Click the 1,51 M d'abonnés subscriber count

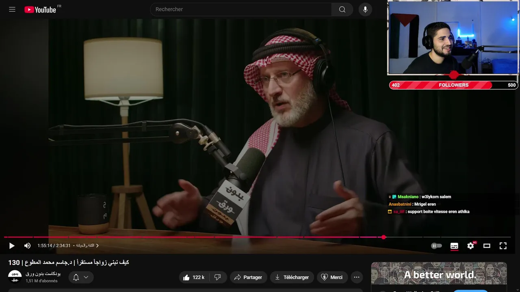(x=41, y=281)
